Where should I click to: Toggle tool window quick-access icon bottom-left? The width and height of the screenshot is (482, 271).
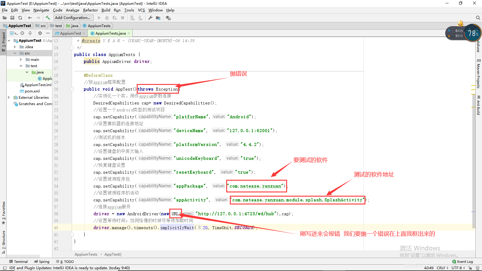click(x=5, y=268)
